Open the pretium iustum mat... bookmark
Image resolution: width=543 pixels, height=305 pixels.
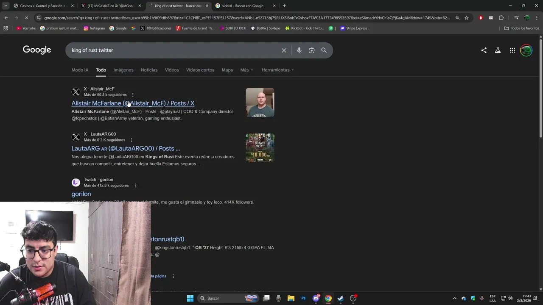[x=59, y=28]
